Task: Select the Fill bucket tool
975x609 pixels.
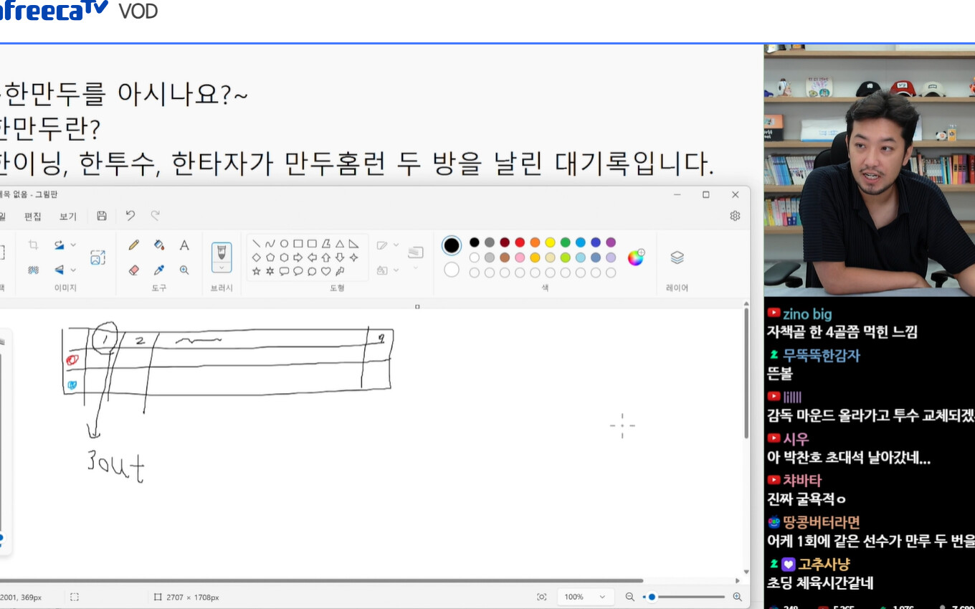Action: [159, 245]
